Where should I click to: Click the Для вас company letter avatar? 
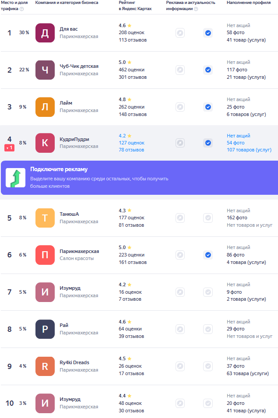(45, 33)
